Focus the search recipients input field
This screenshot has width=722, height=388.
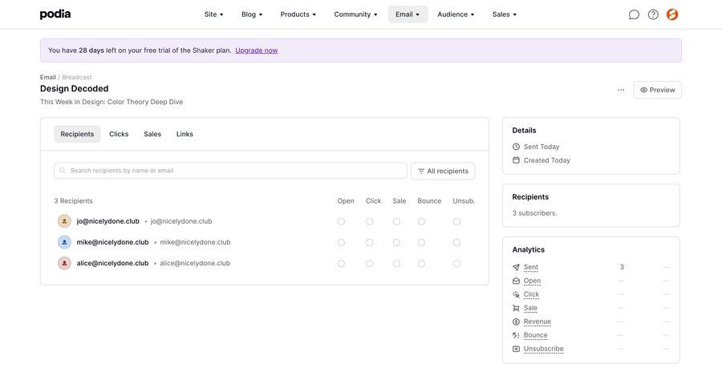(230, 171)
